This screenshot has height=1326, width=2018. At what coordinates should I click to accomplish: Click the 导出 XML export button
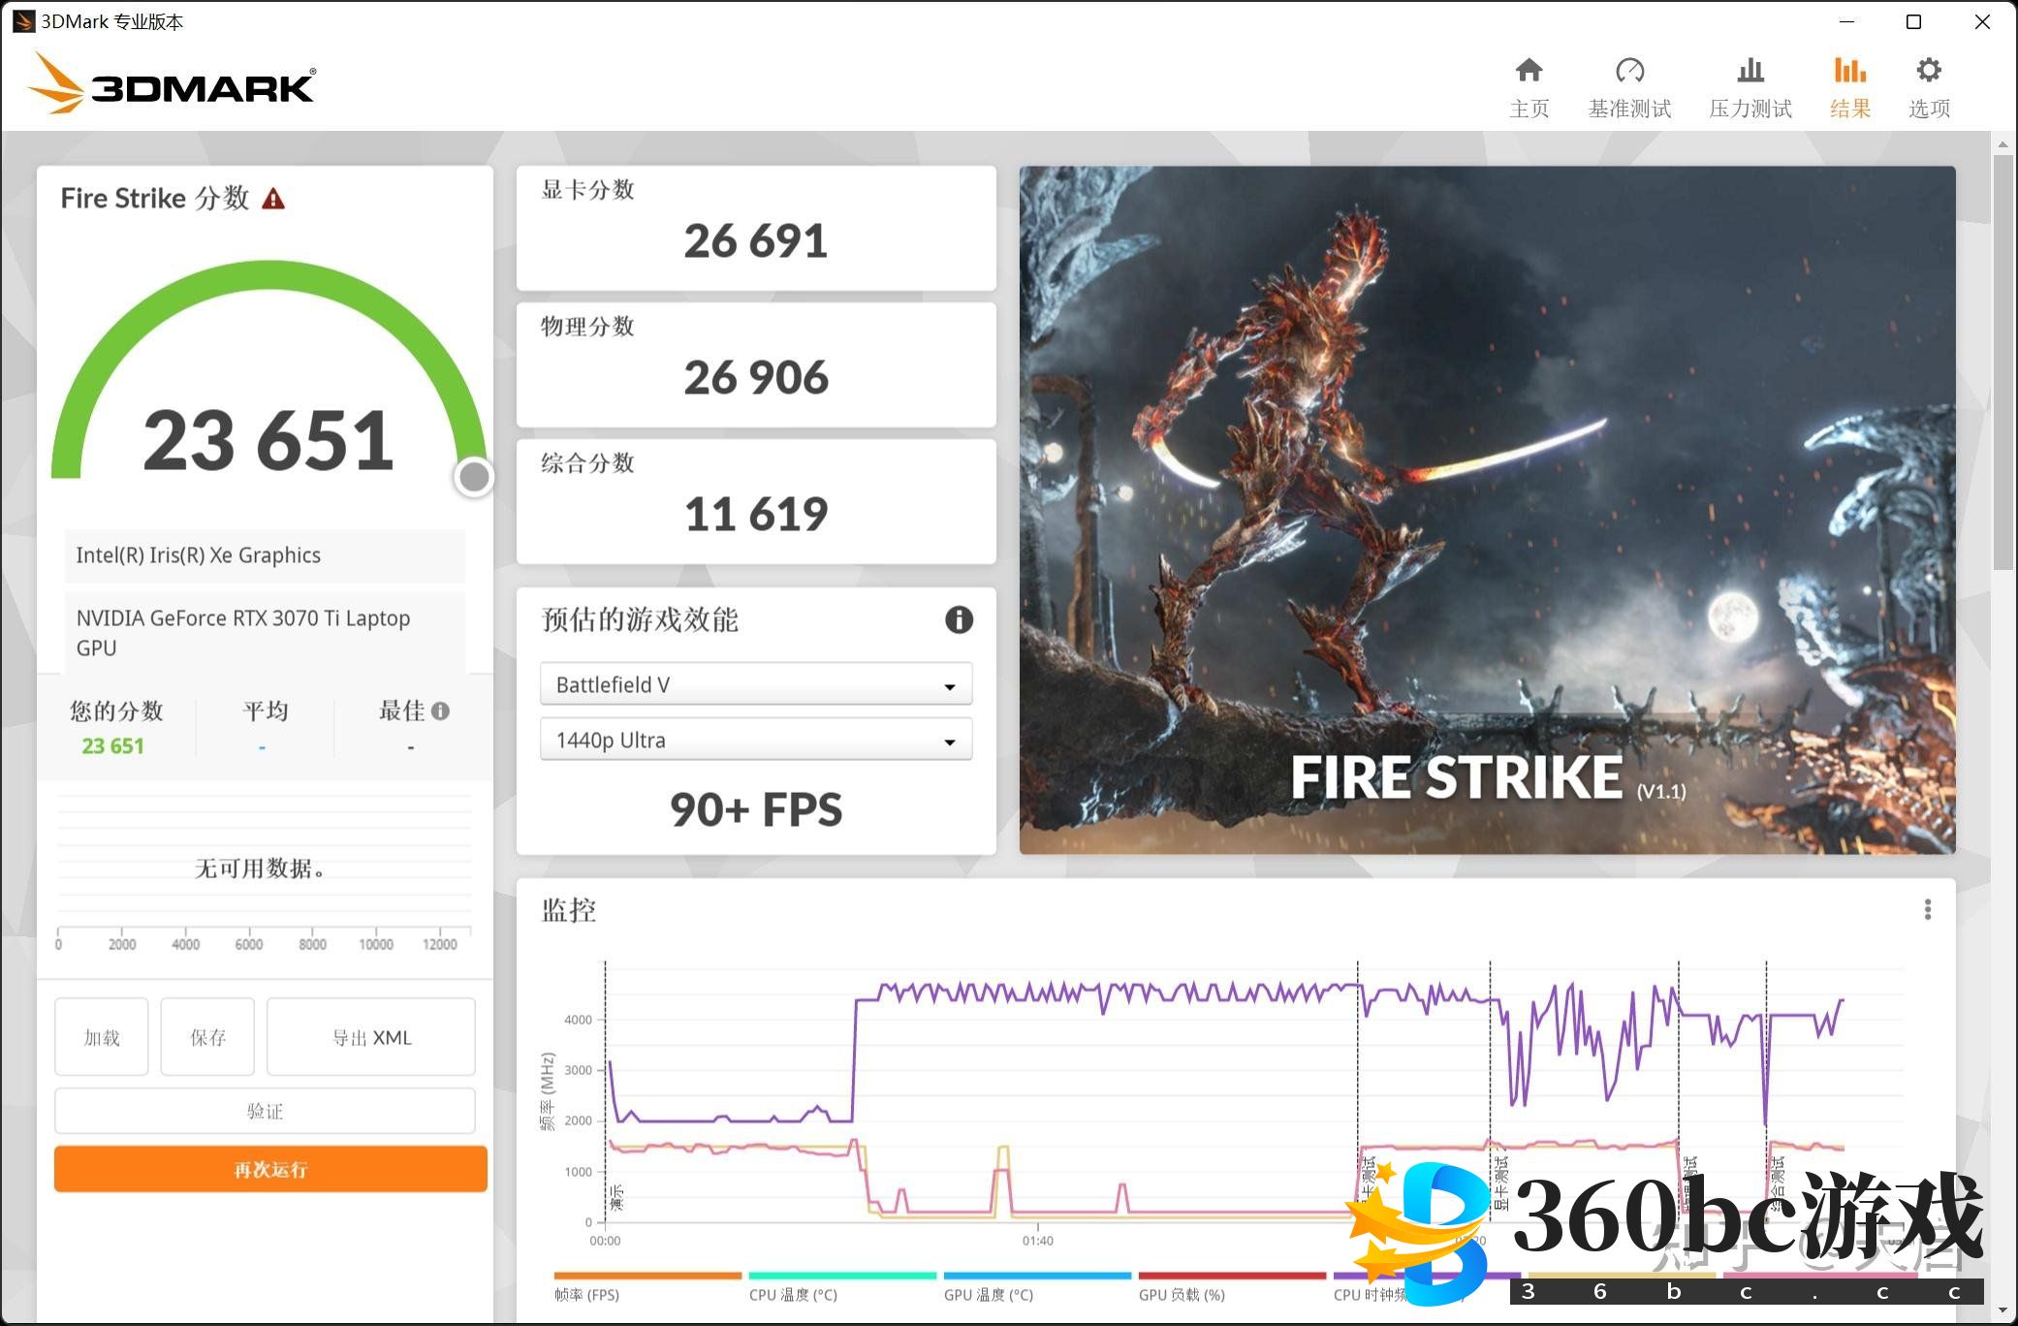371,1037
